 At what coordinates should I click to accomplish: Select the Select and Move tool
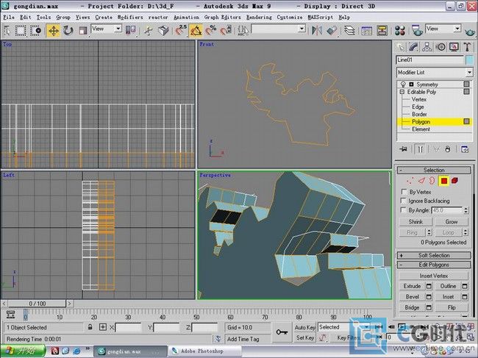coord(54,30)
